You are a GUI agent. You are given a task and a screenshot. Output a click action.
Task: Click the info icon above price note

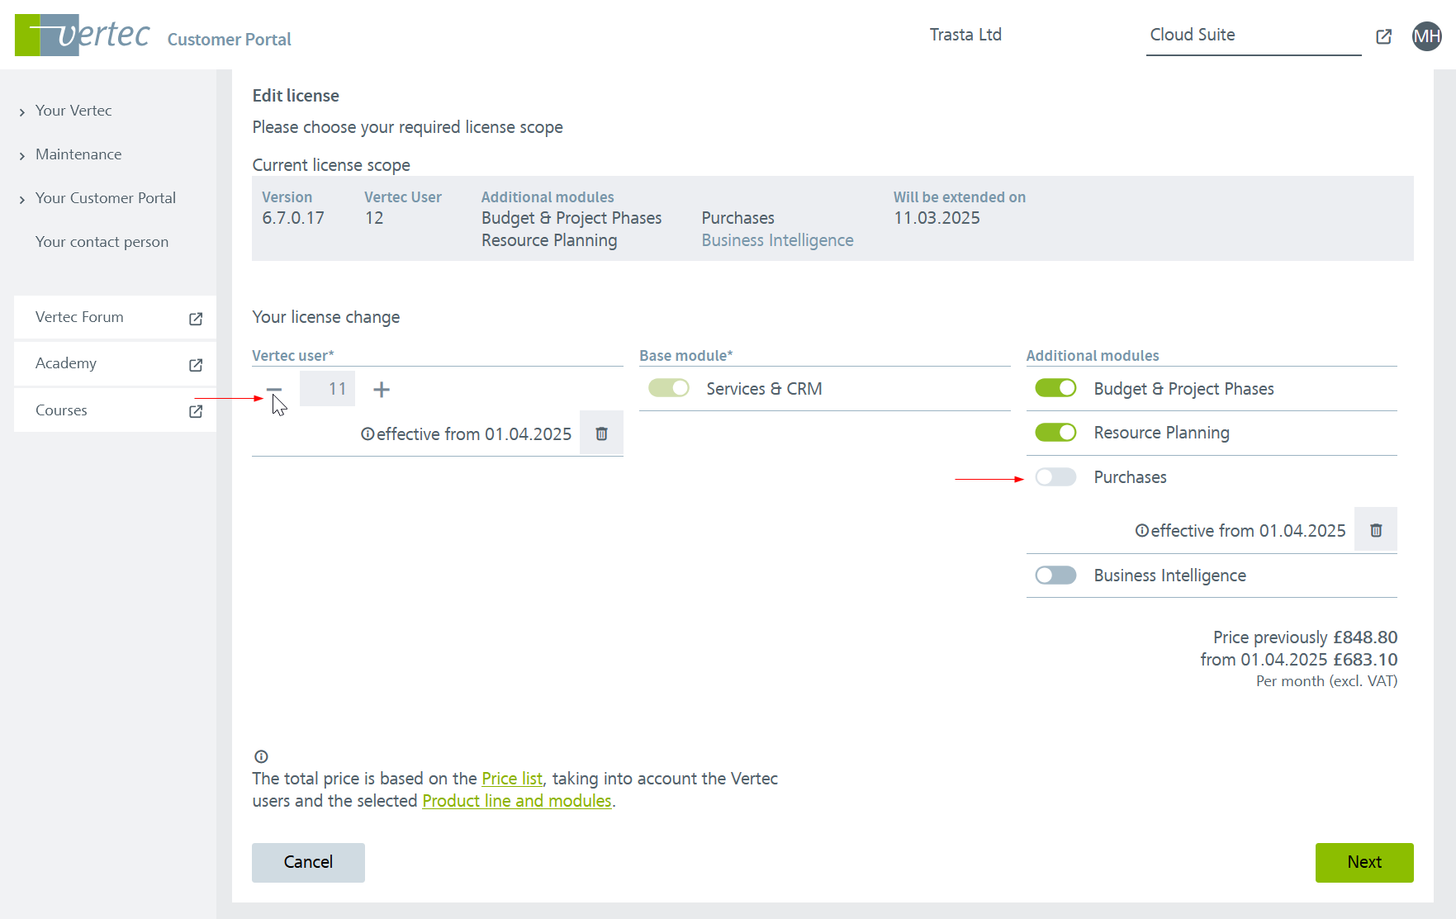pyautogui.click(x=261, y=756)
